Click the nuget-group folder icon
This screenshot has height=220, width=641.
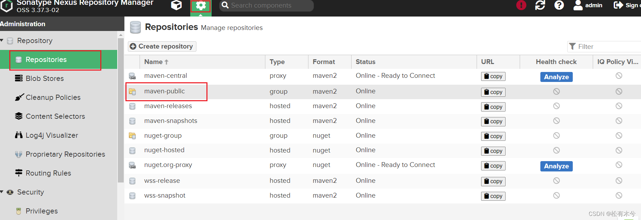tap(132, 136)
